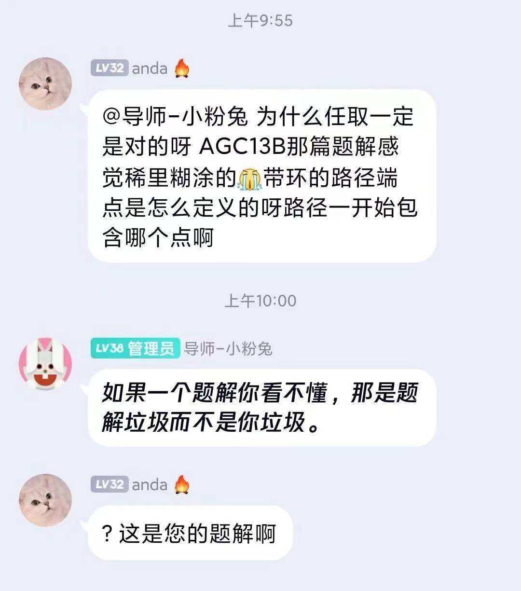Viewport: 521px width, 591px height.
Task: Click the LV36 管理员 badge
Action: coord(135,348)
